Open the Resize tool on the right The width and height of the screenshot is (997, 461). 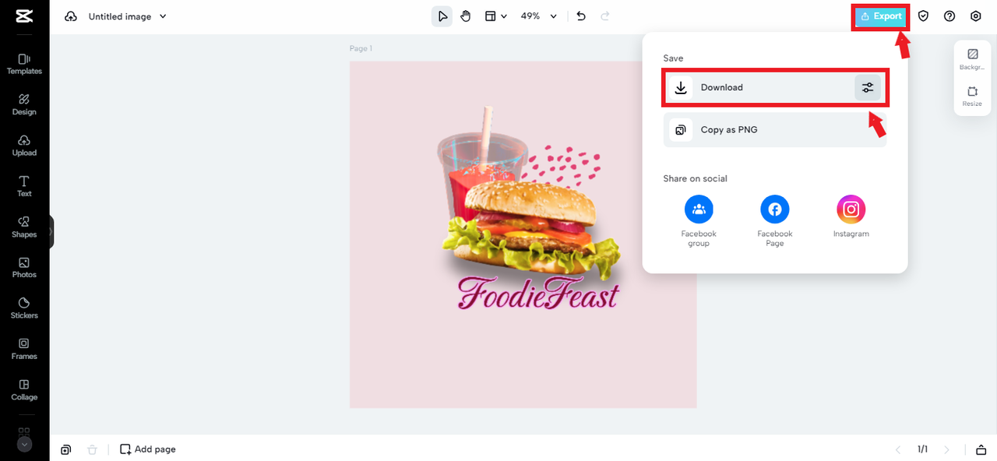click(x=972, y=97)
